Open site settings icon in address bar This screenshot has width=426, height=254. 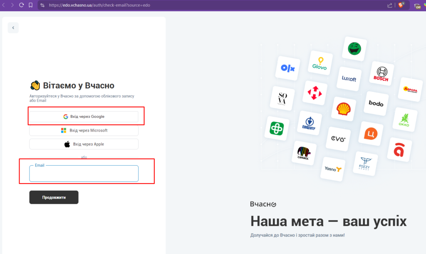point(42,5)
